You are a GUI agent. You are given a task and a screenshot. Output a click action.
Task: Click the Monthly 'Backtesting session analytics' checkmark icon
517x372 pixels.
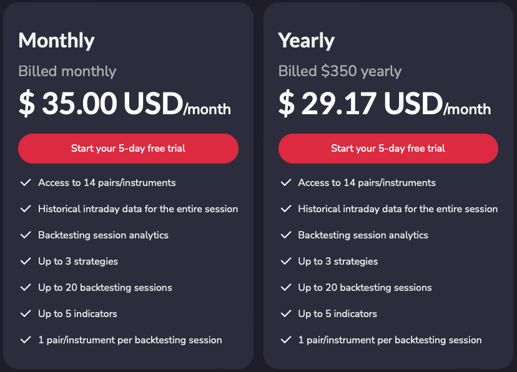click(x=26, y=235)
